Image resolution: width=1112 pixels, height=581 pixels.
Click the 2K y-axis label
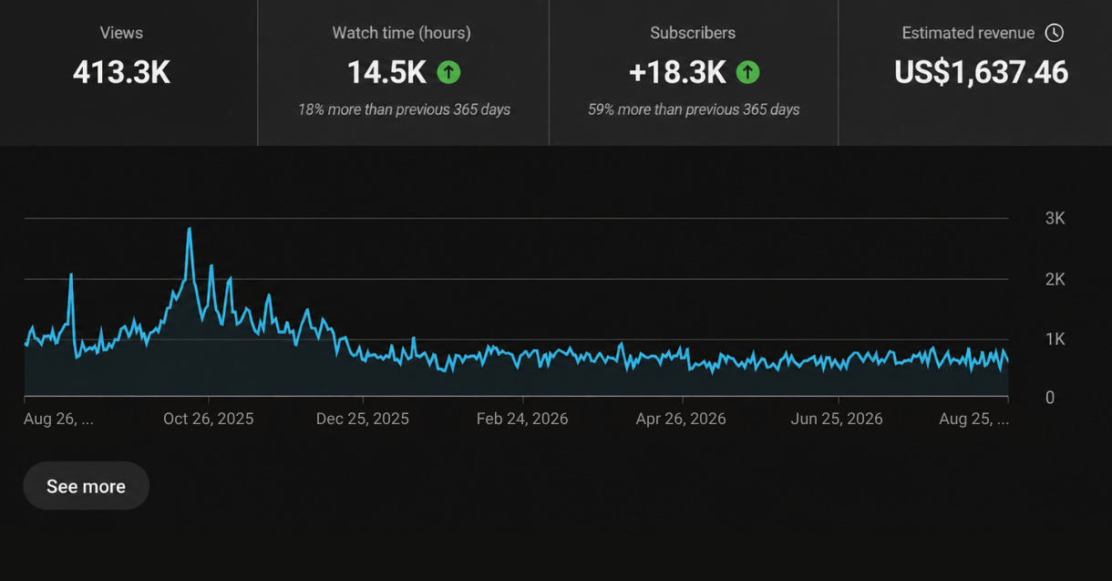click(1055, 279)
